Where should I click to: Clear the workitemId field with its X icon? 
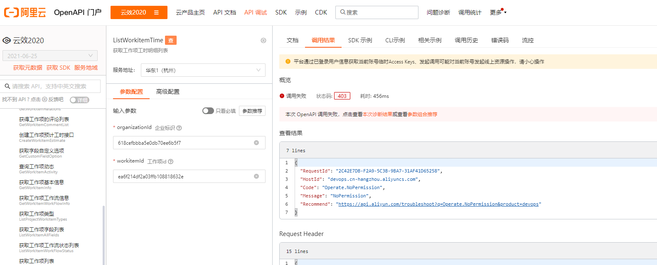click(256, 176)
